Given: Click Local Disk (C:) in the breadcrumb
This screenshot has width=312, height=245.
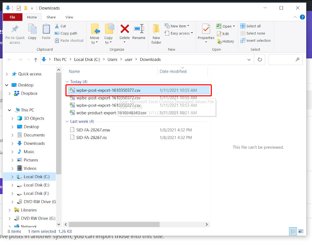Looking at the screenshot, I should coord(87,60).
